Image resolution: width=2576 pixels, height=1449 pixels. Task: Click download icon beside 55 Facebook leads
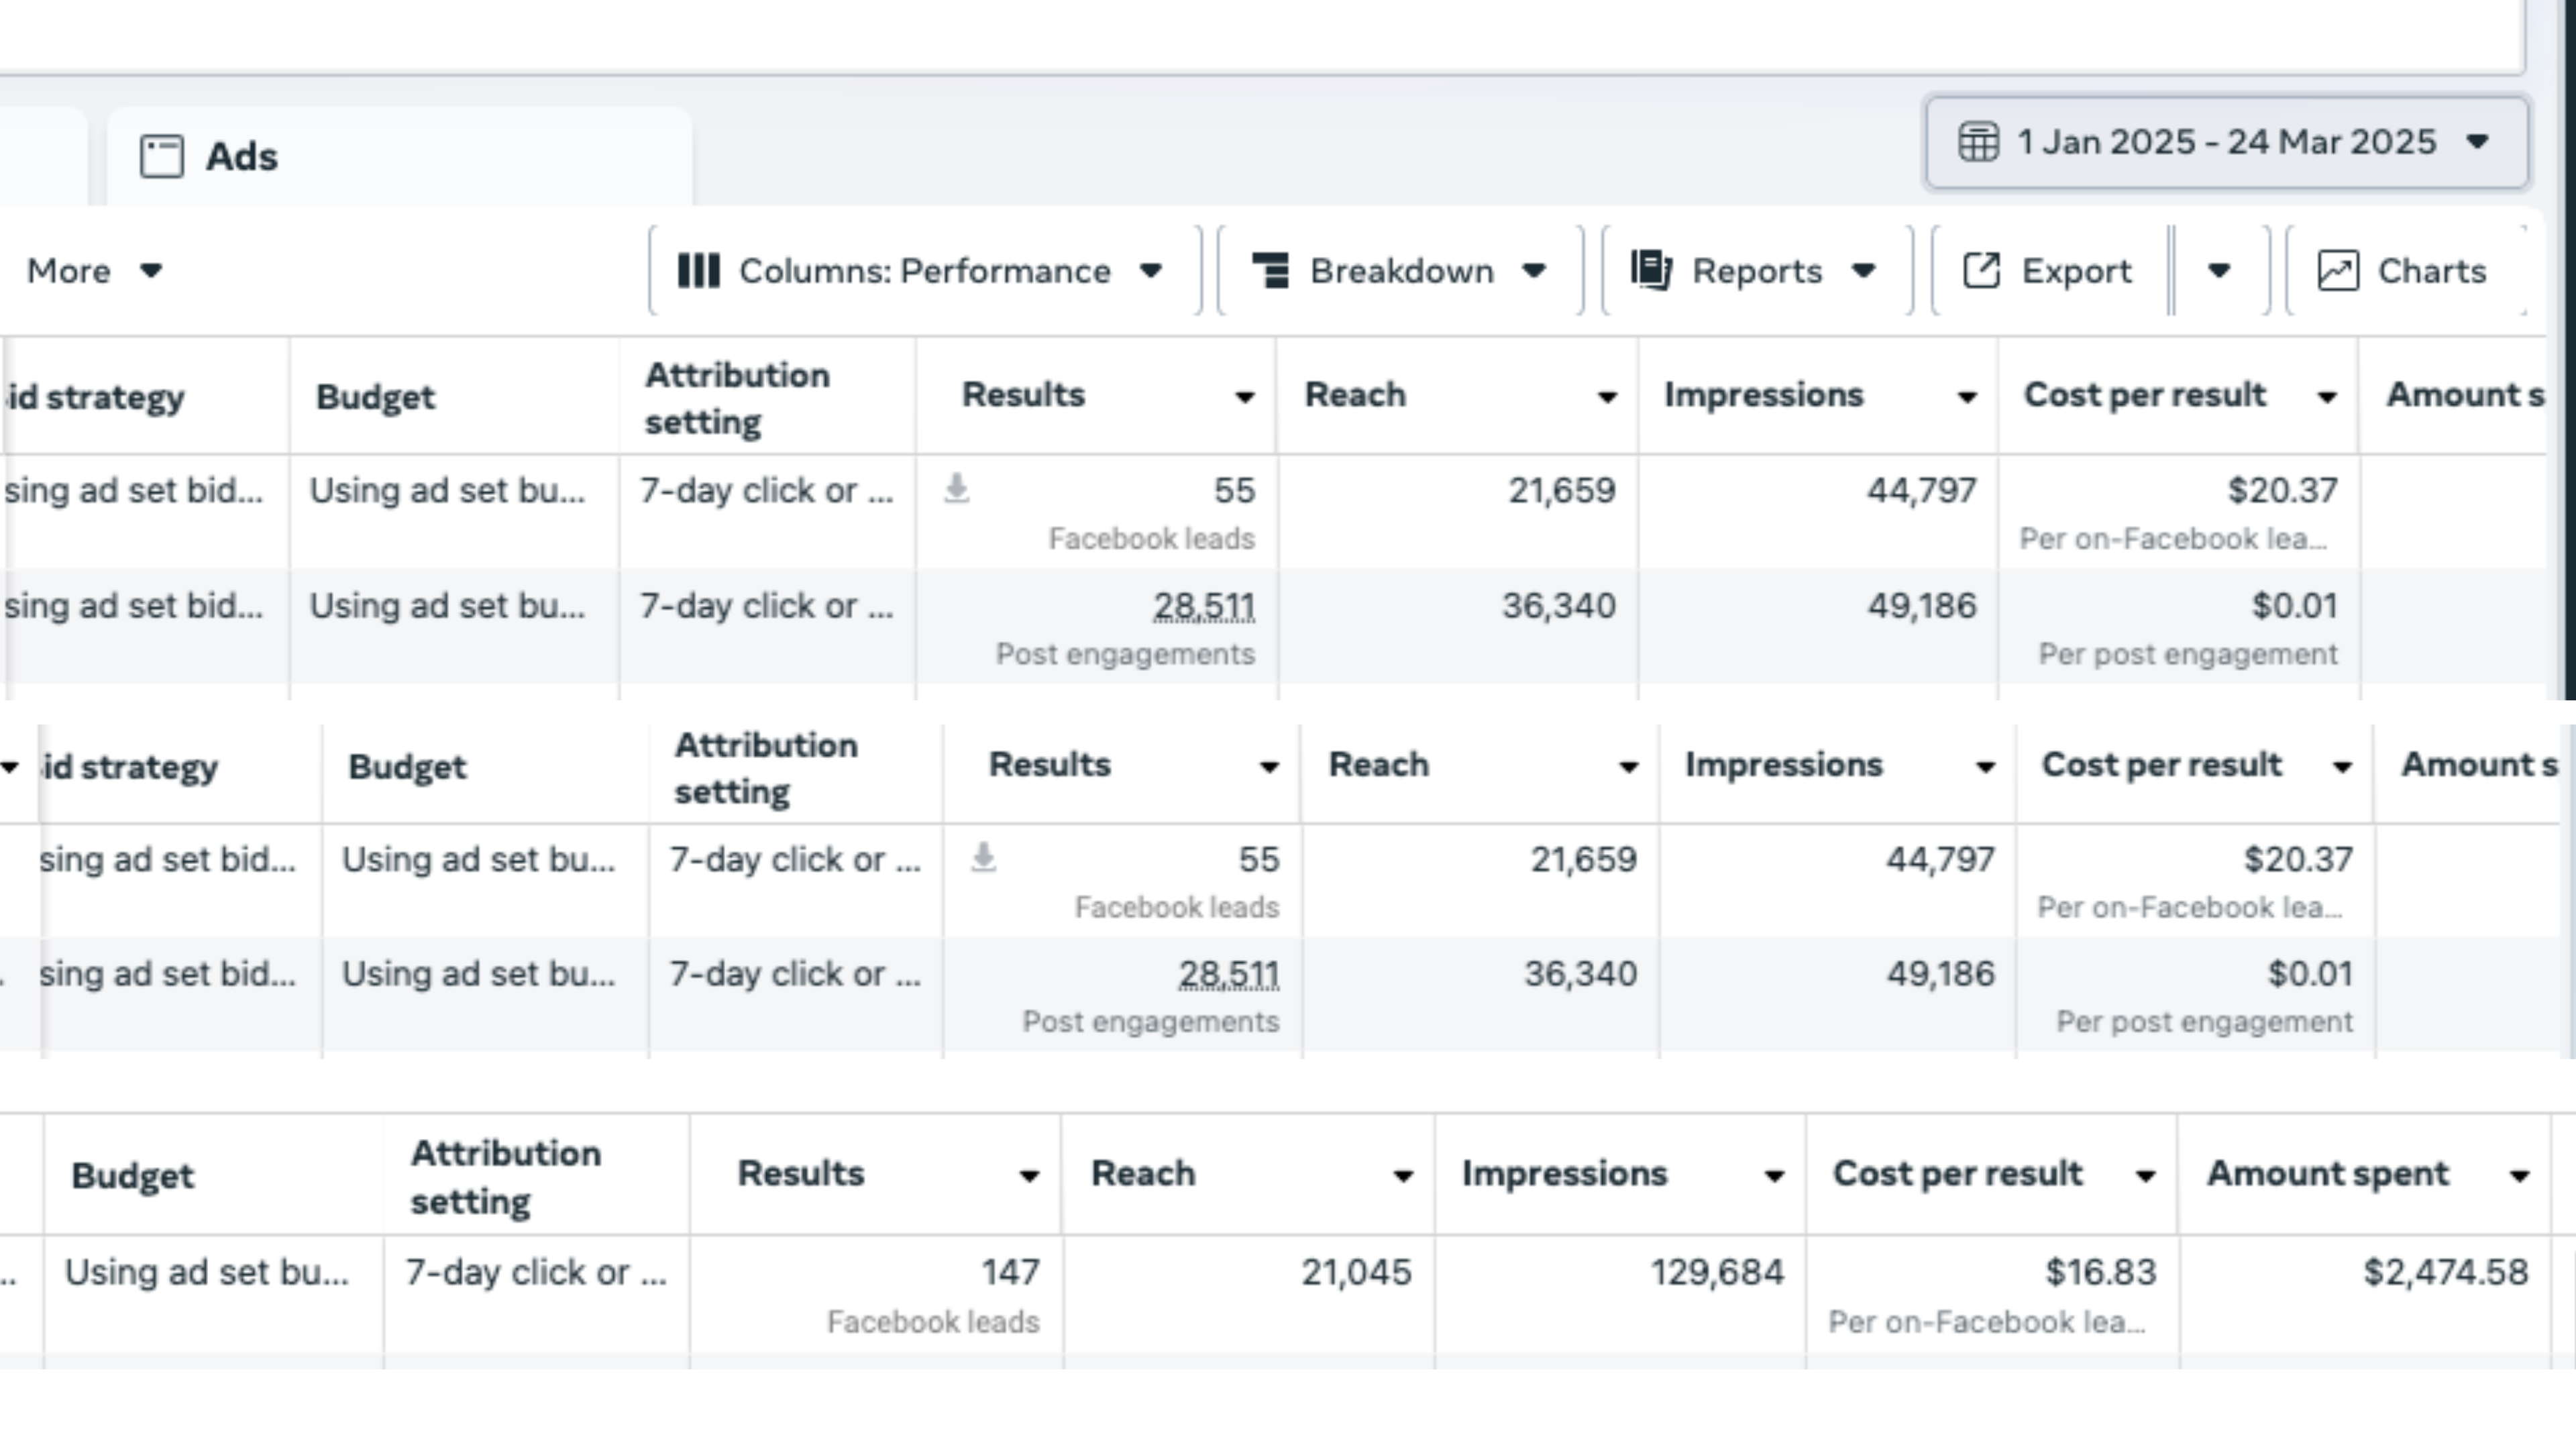[957, 489]
